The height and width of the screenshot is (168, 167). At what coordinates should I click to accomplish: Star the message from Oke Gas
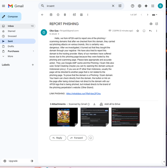point(138,31)
